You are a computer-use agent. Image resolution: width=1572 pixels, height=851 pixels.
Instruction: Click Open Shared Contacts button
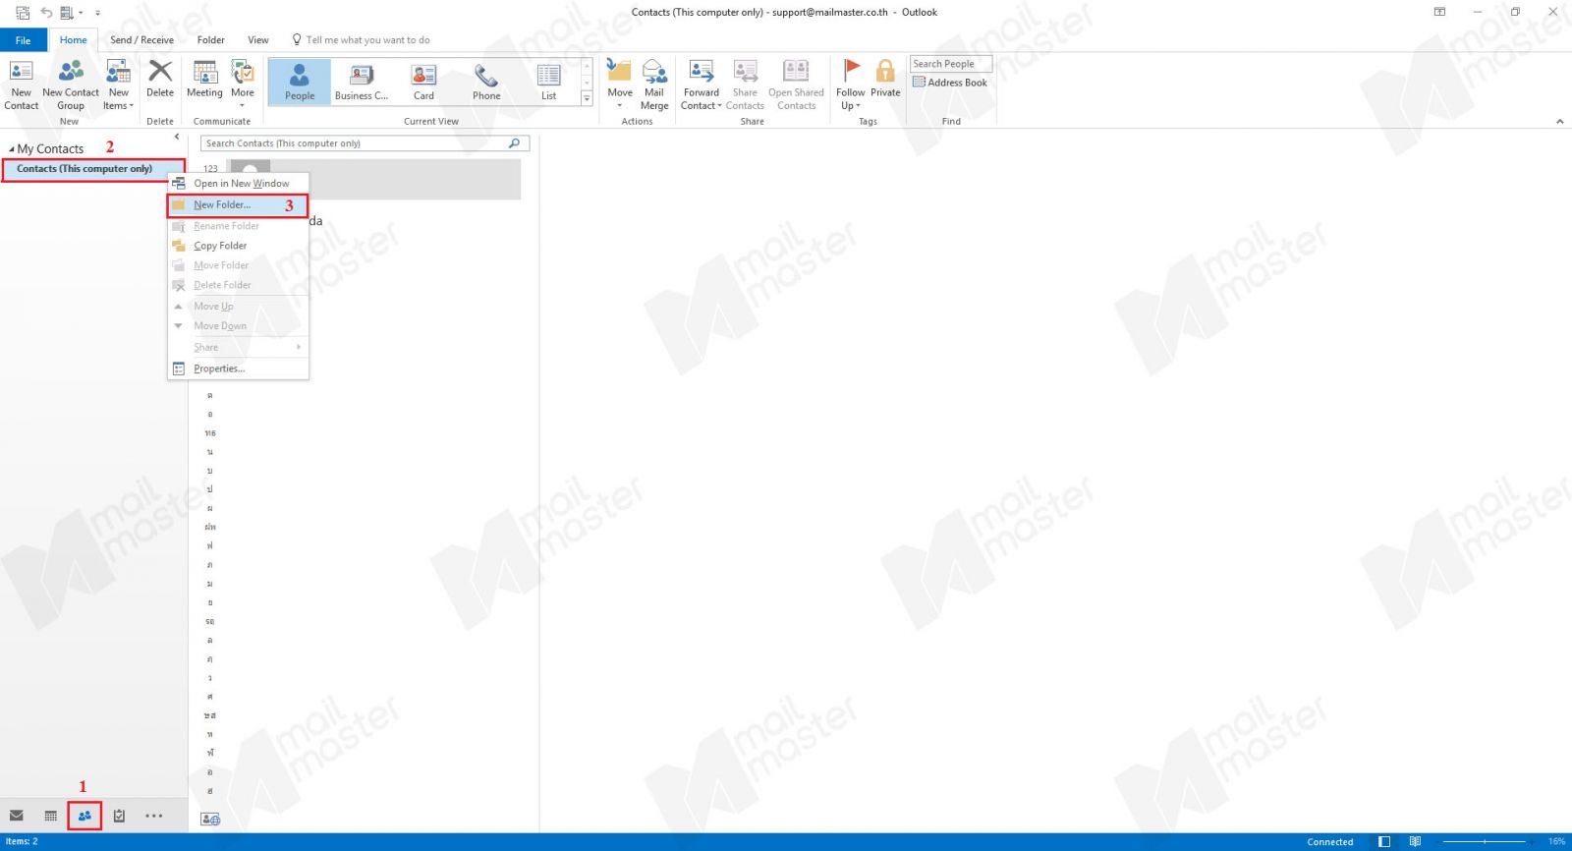tap(796, 85)
